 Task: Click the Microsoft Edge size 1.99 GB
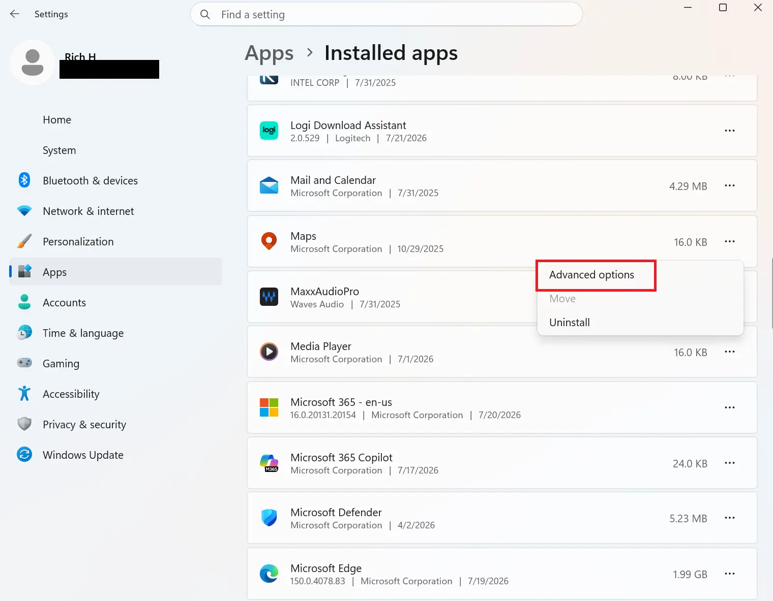(x=690, y=575)
